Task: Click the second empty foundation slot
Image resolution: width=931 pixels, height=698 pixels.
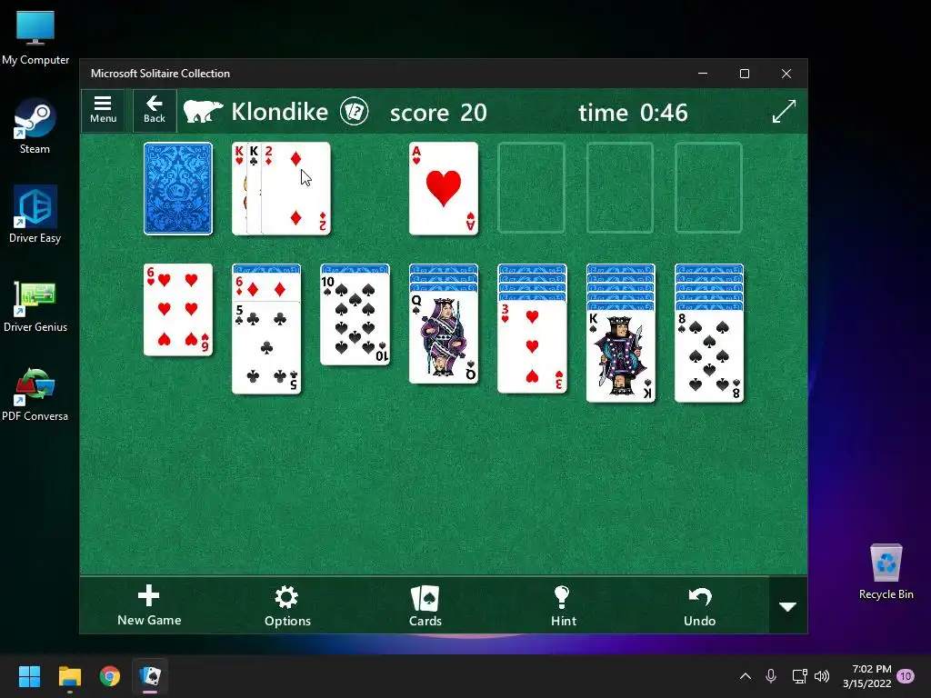Action: click(x=531, y=187)
